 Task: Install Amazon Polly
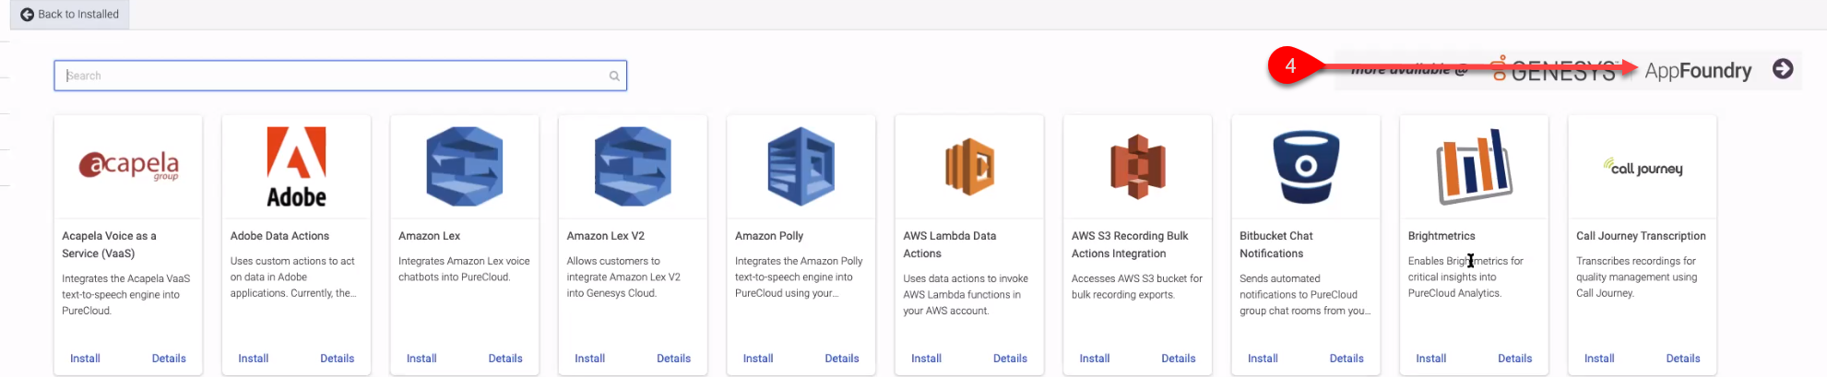click(758, 359)
